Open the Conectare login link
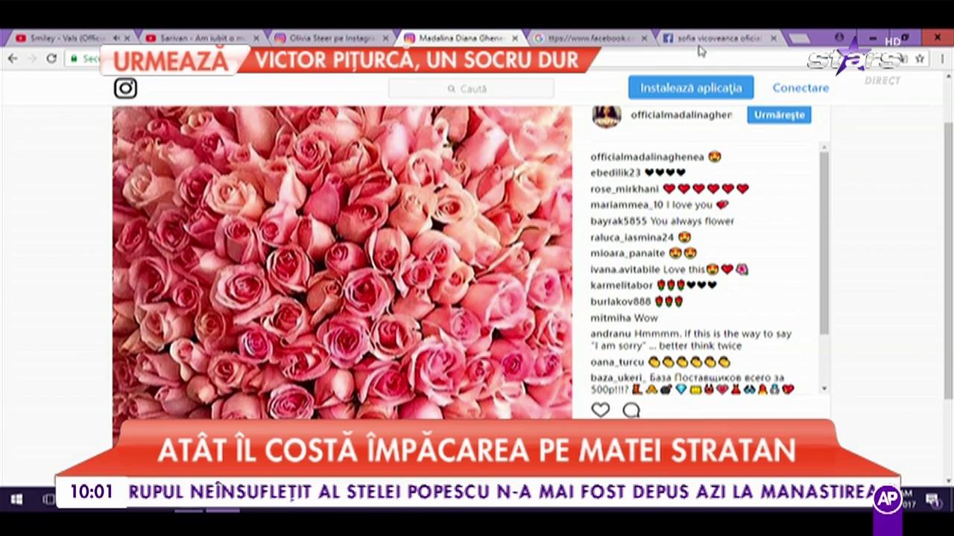954x536 pixels. [800, 87]
